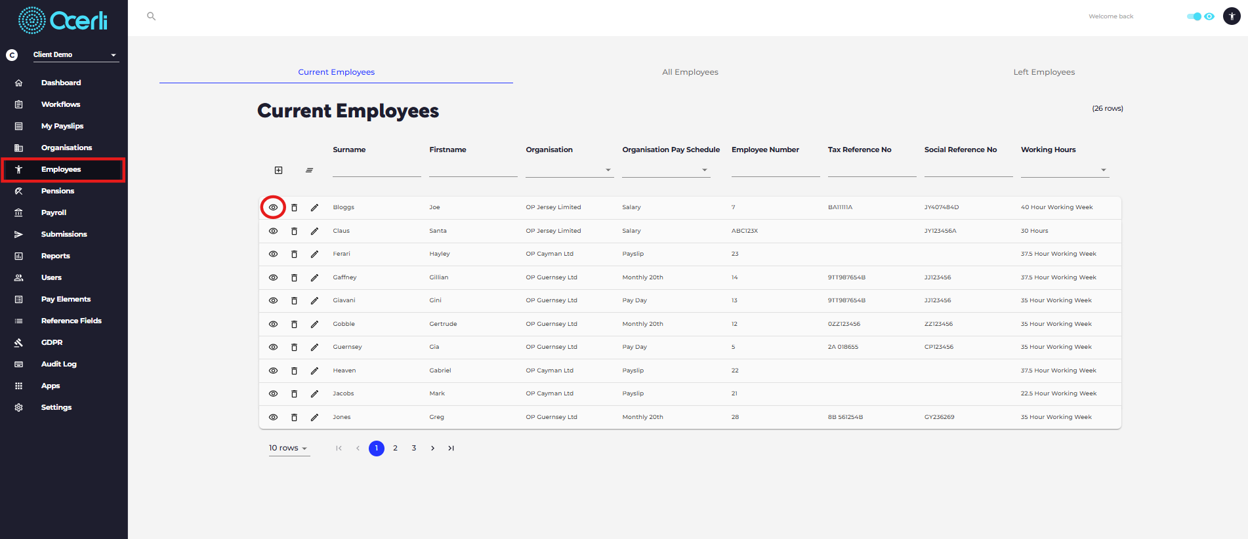Click the Apps grid icon
Viewport: 1248px width, 539px height.
coord(18,386)
